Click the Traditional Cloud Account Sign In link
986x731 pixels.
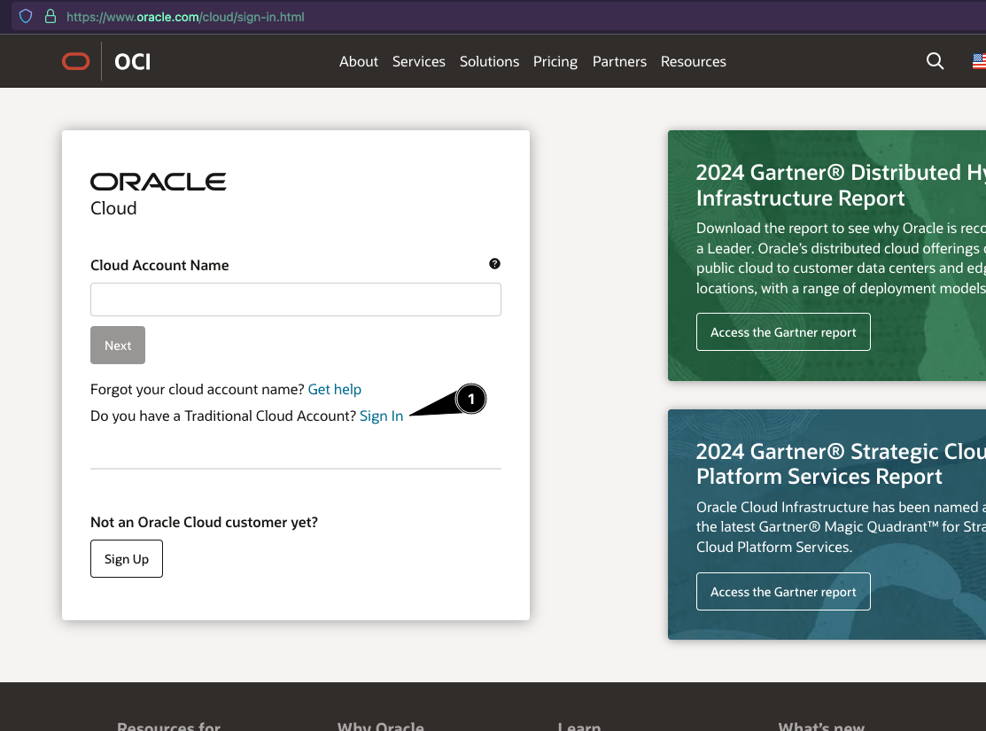tap(381, 416)
